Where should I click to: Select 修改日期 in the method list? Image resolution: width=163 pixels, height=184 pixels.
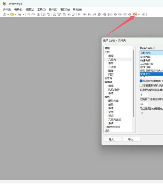click(151, 67)
